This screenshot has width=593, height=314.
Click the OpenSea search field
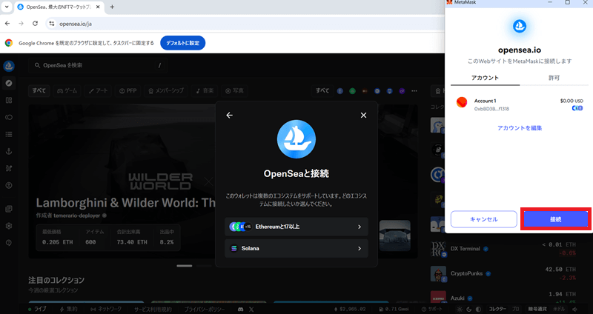point(98,65)
